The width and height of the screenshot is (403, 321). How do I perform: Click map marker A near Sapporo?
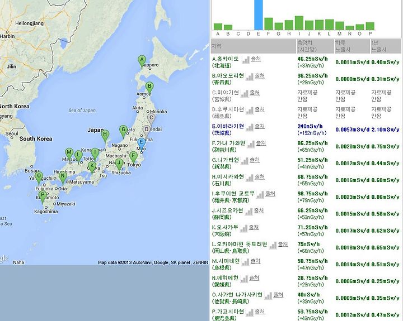point(142,62)
